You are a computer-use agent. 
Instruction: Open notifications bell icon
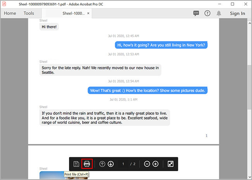tap(219, 13)
